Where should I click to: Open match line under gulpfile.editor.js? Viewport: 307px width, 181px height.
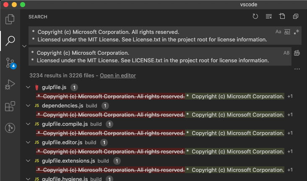(160, 152)
